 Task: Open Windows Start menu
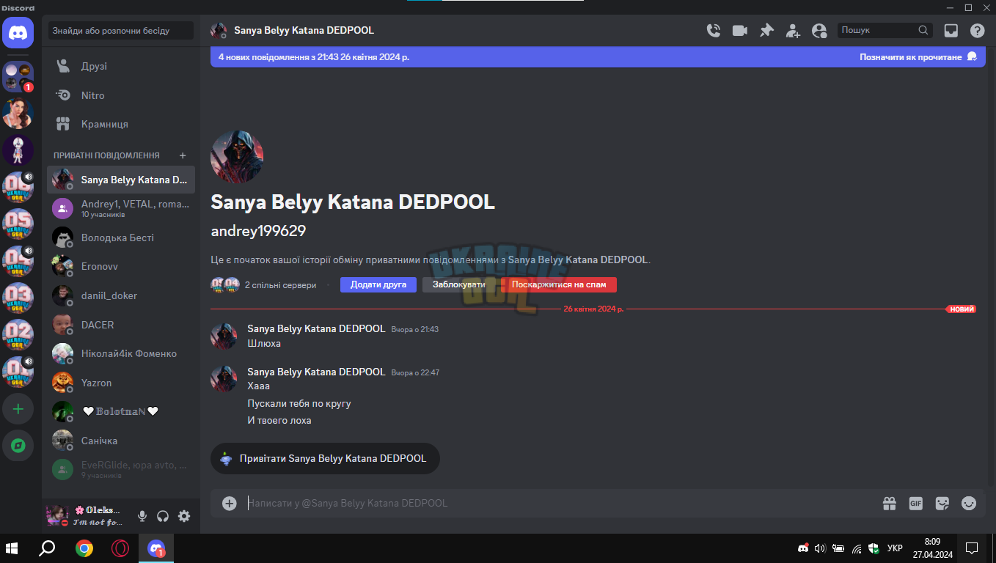click(12, 548)
